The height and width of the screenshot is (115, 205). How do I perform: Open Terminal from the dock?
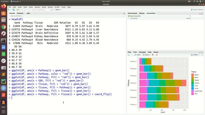4,41
